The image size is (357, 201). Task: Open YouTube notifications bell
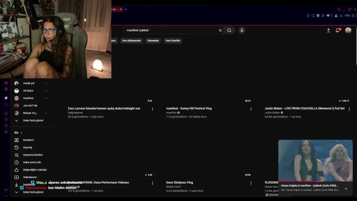click(337, 30)
